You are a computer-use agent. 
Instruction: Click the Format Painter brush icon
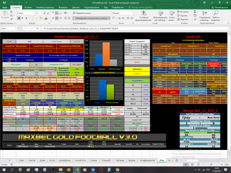11,19
